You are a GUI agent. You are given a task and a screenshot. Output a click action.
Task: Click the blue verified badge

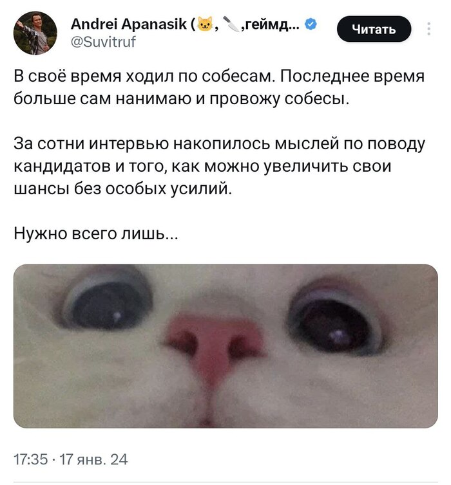click(x=311, y=24)
